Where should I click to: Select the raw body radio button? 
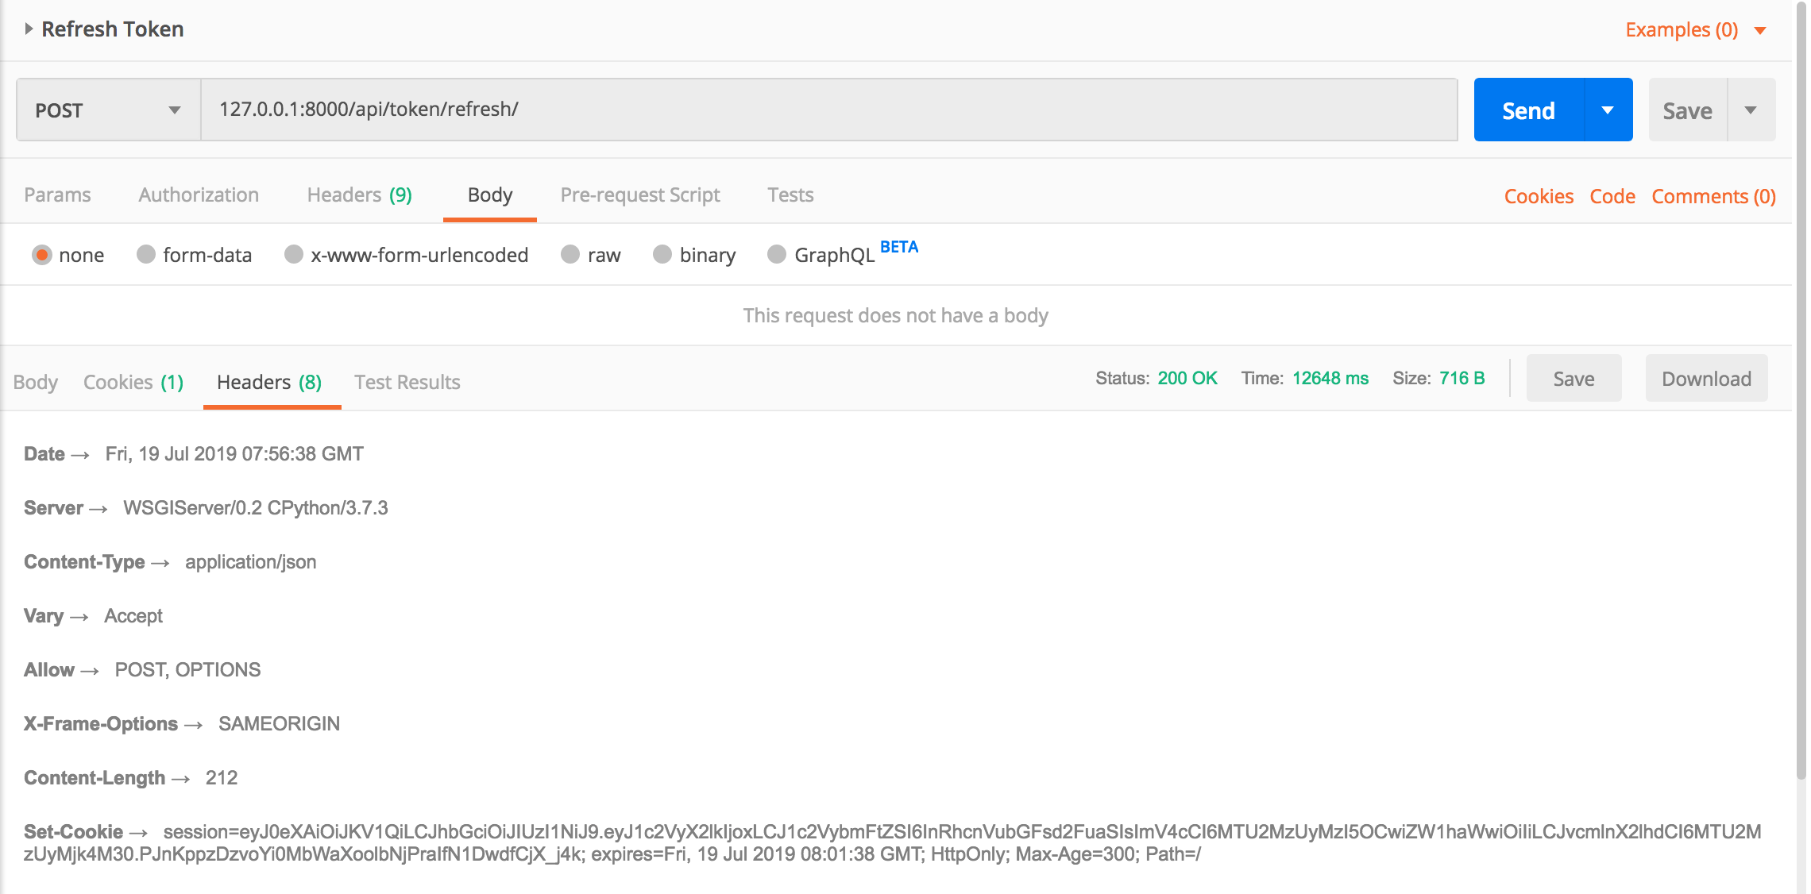570,254
